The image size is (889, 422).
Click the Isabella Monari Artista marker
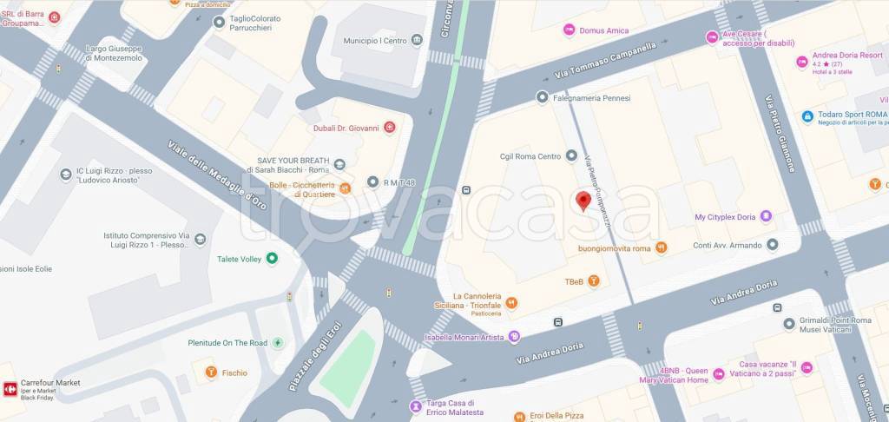[514, 337]
